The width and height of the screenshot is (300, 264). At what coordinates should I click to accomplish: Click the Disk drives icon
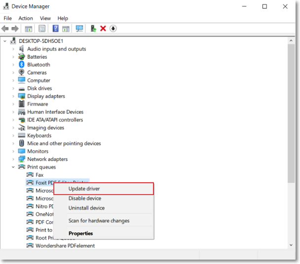(x=21, y=89)
